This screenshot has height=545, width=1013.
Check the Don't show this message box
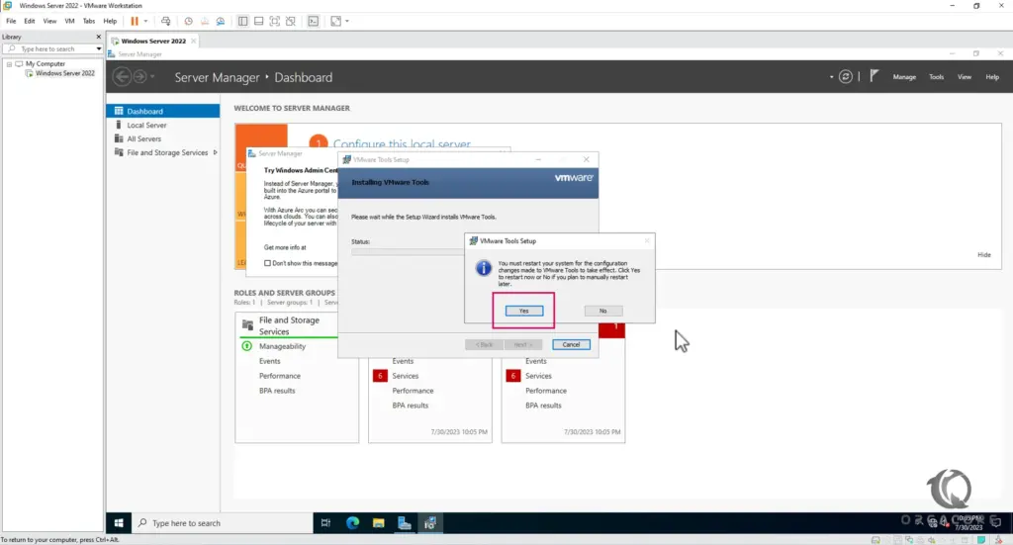point(267,263)
